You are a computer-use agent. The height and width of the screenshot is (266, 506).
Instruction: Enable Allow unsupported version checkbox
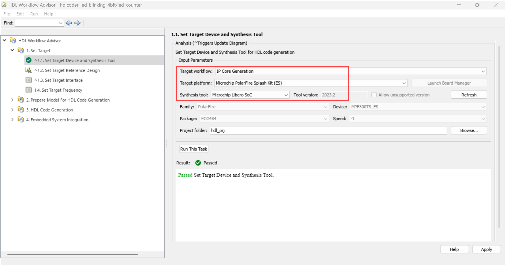pyautogui.click(x=374, y=95)
